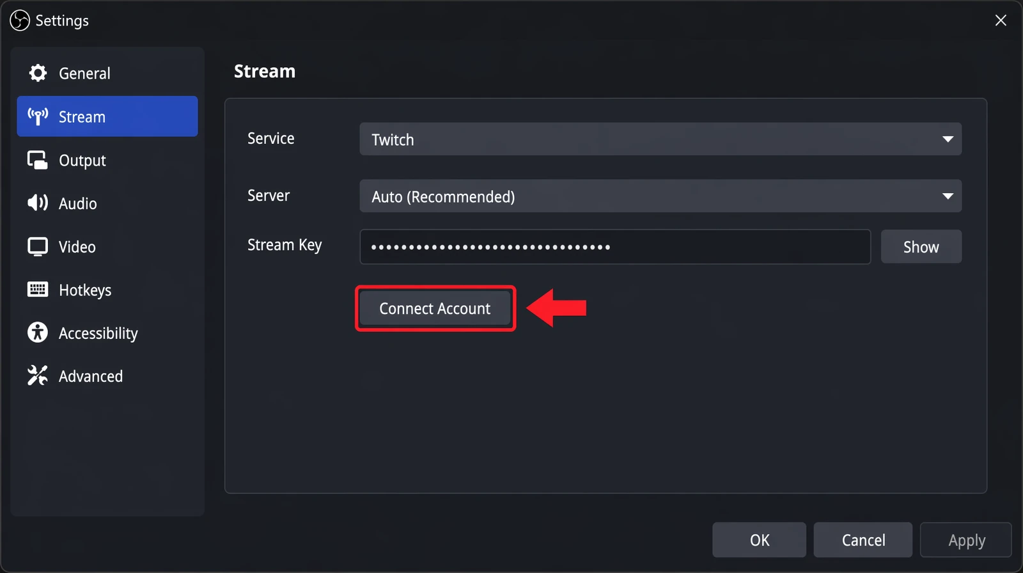Click the Output display icon
The image size is (1023, 573).
pyautogui.click(x=37, y=160)
